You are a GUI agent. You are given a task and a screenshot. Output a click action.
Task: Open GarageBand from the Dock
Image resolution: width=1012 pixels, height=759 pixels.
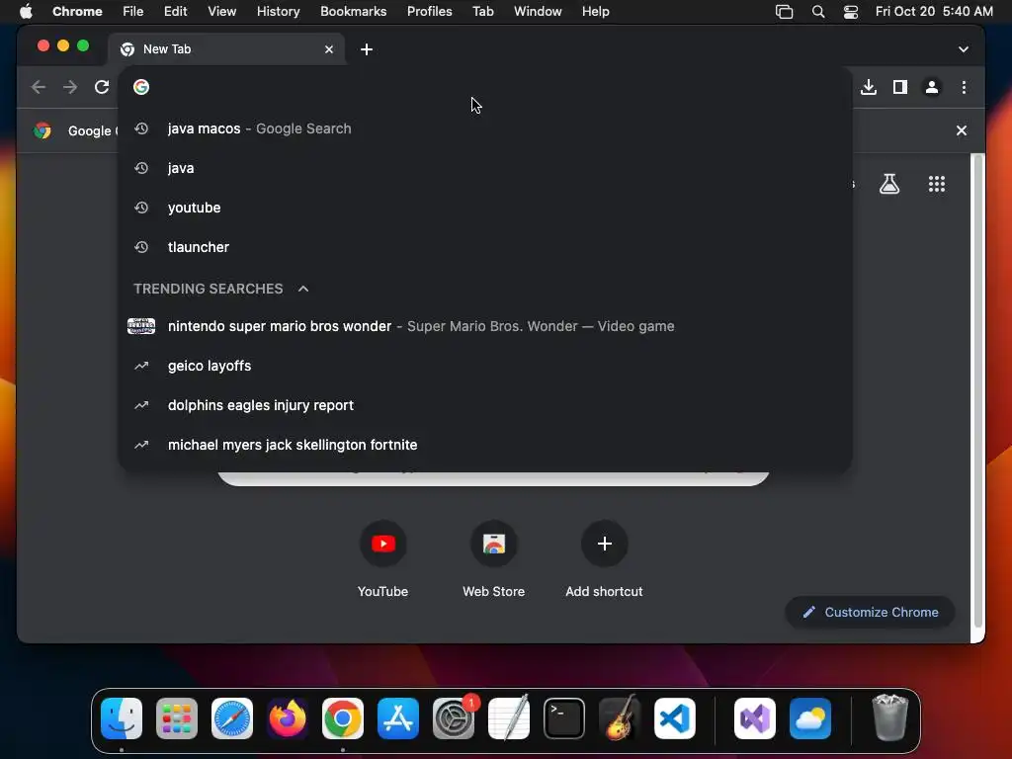point(620,718)
